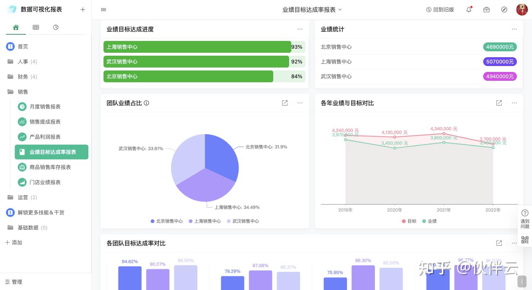Click the 3,450,000 元 performance data label
Screen dimensions: 532x290
[394, 143]
